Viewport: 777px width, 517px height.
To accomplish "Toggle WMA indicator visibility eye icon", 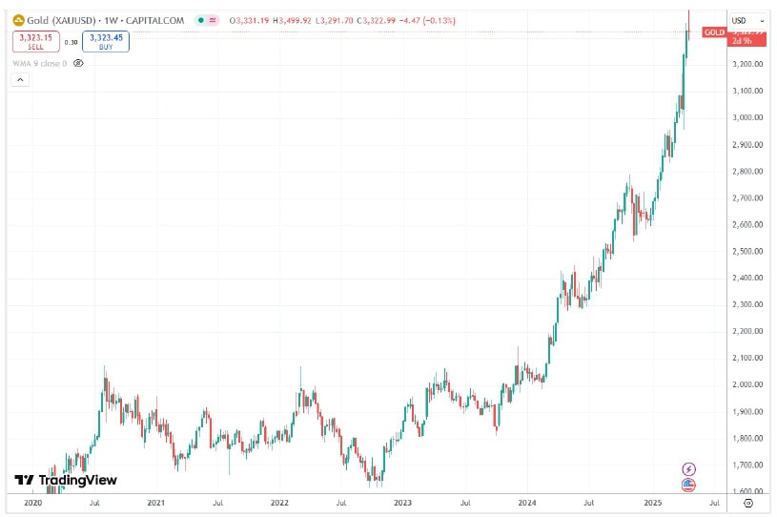I will pos(78,63).
